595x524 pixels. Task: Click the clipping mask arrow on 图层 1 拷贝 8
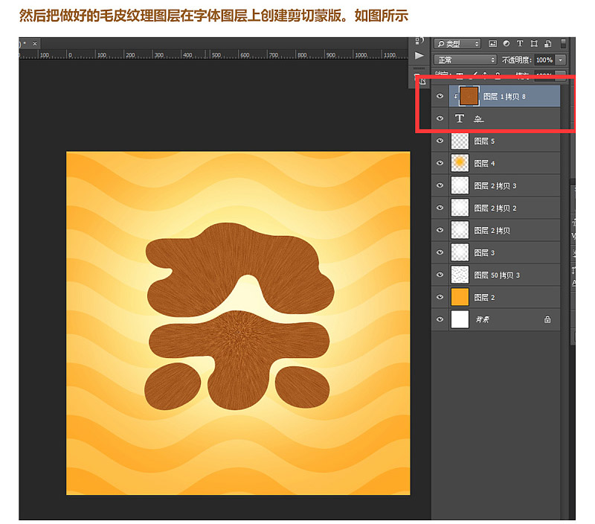click(455, 97)
